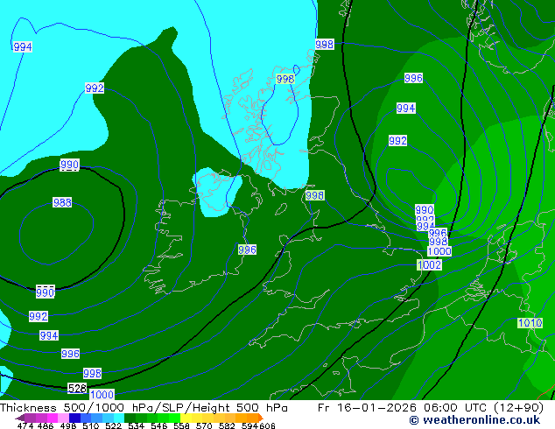The height and width of the screenshot is (429, 555).
Task: Click the map title 'Thickness 500/1000 hPa/SLP/Height 500 hPa'
Action: point(144,408)
